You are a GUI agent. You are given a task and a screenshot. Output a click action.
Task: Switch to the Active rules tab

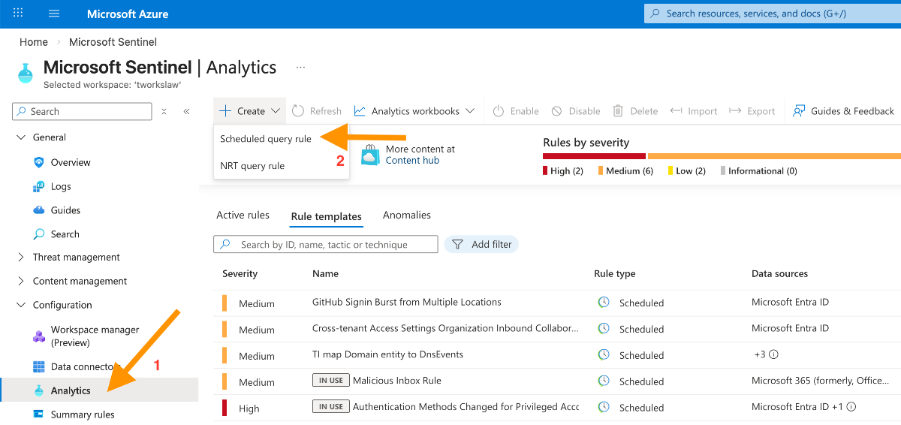pyautogui.click(x=243, y=216)
